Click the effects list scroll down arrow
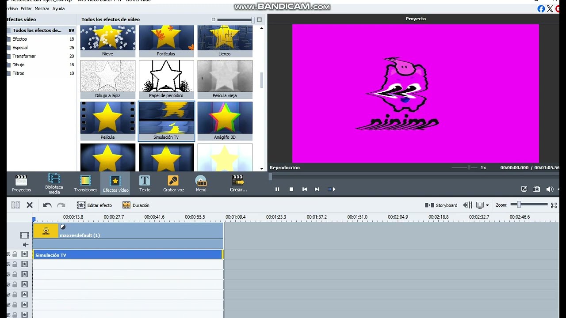 tap(262, 168)
